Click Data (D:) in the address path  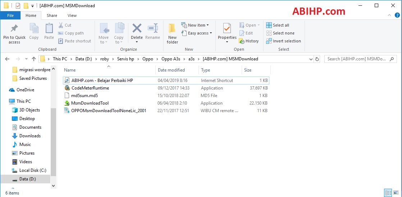pyautogui.click(x=84, y=59)
